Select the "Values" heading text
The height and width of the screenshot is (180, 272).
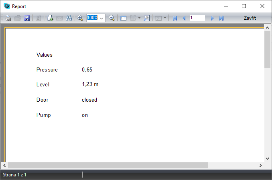45,55
